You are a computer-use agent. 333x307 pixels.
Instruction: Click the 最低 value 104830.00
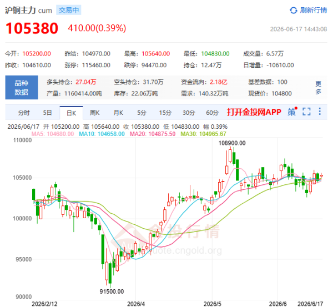(215, 54)
